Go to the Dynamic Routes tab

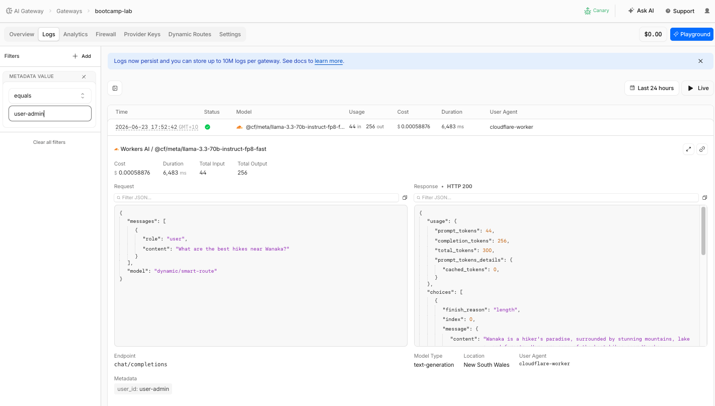click(190, 34)
